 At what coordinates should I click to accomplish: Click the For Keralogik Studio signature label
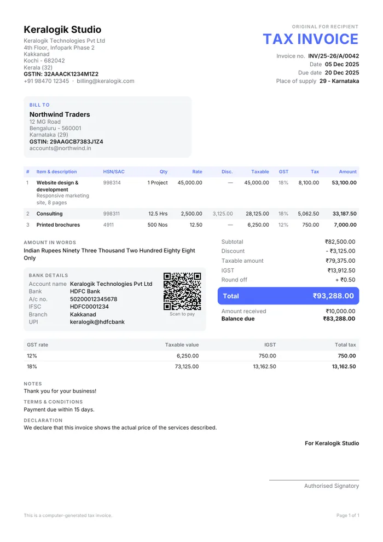332,443
